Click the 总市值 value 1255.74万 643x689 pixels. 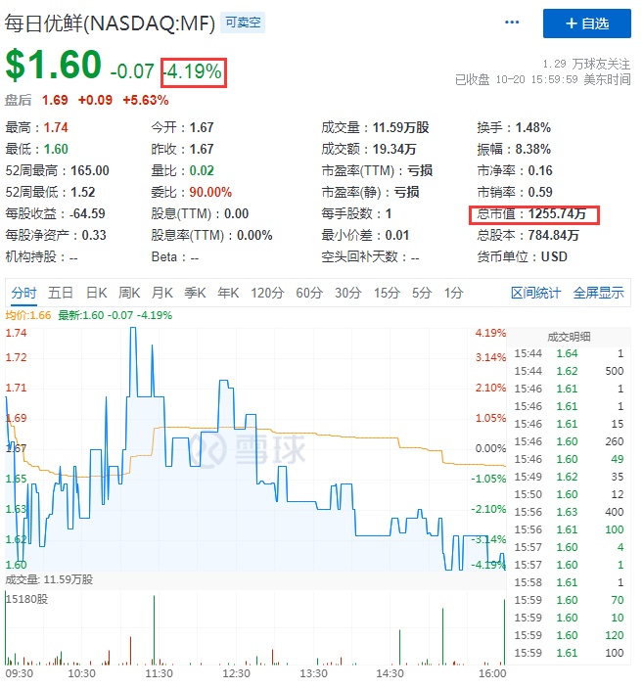point(557,214)
